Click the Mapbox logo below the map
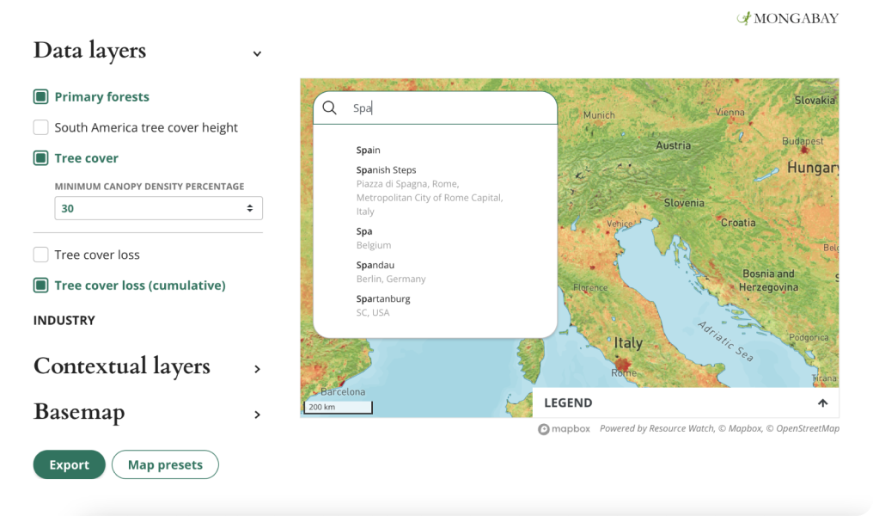Viewport: 873px width, 516px height. click(x=564, y=427)
